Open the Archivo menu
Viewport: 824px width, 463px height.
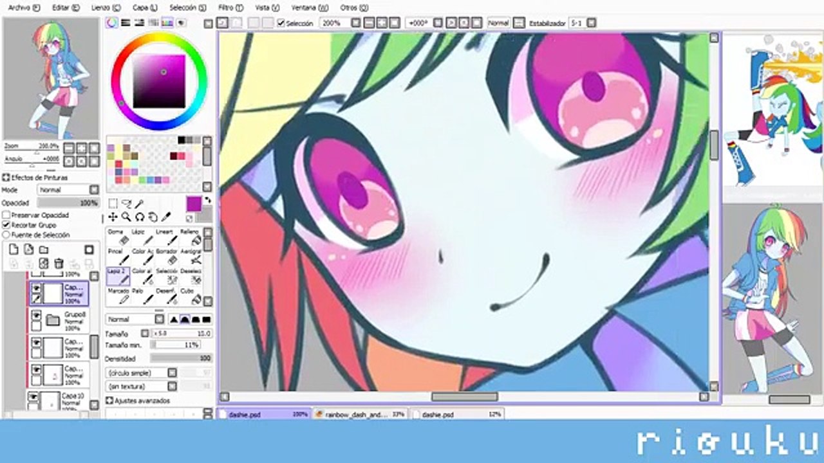[x=24, y=8]
